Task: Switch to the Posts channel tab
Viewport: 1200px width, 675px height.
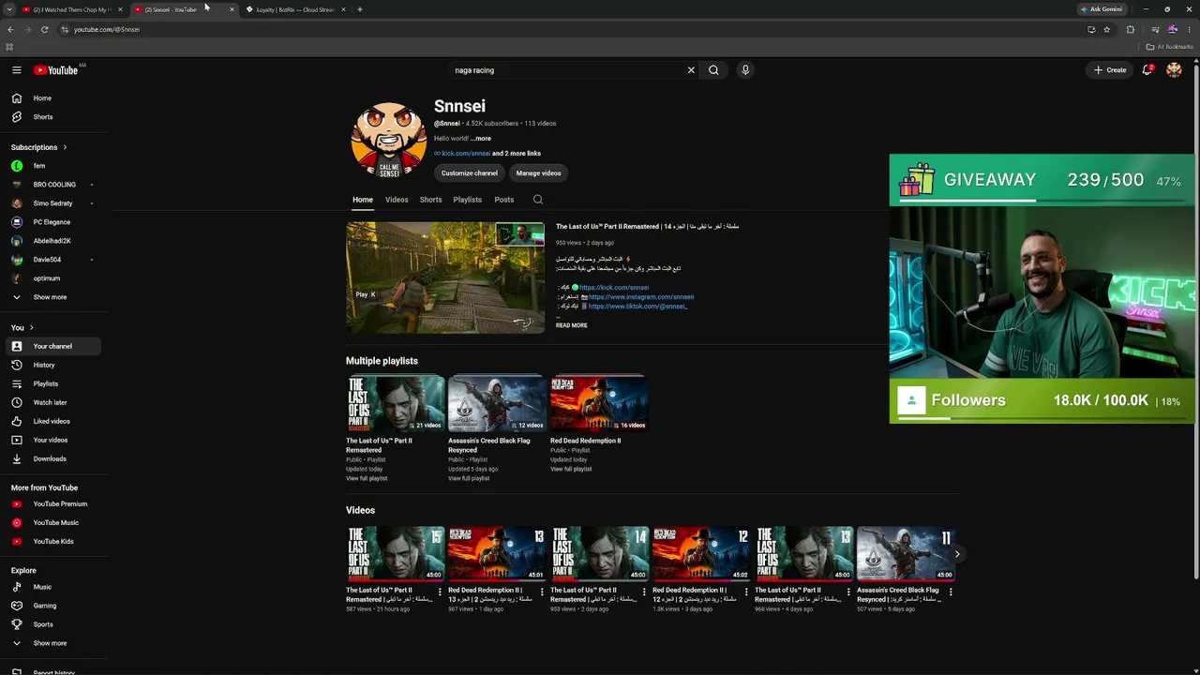Action: tap(504, 200)
